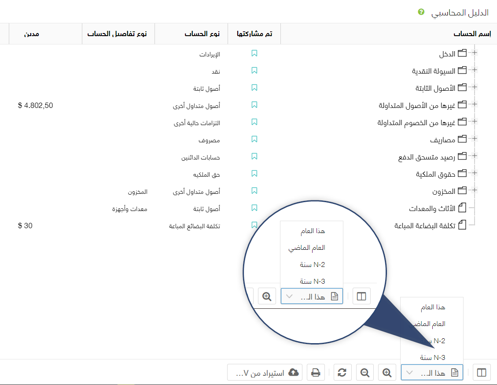Open the هذا الـ... period dropdown

(x=432, y=372)
